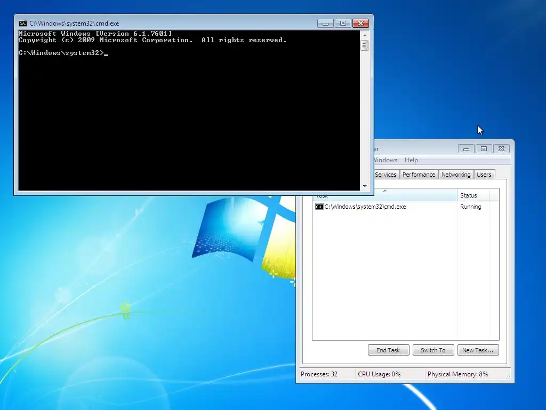Click the New Task... button
The height and width of the screenshot is (410, 546).
click(x=478, y=350)
